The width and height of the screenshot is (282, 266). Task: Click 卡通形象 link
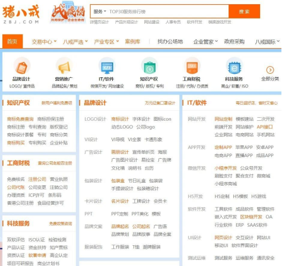153,140
